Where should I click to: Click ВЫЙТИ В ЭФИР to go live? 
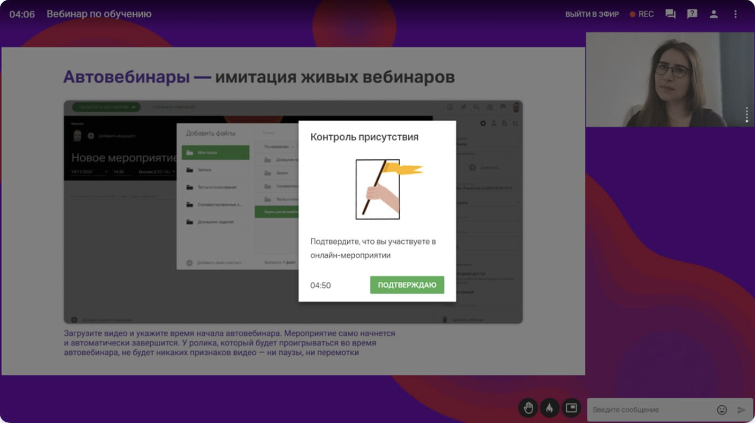coord(591,14)
